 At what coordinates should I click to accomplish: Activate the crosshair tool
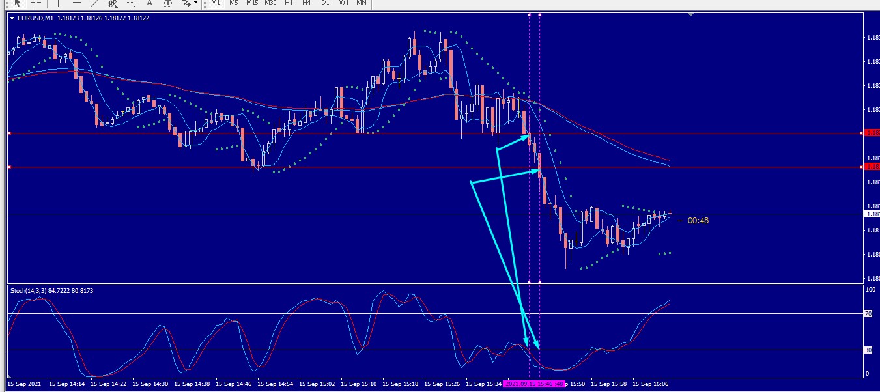point(36,3)
